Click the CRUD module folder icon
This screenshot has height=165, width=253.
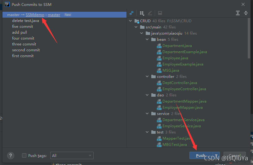(x=137, y=21)
